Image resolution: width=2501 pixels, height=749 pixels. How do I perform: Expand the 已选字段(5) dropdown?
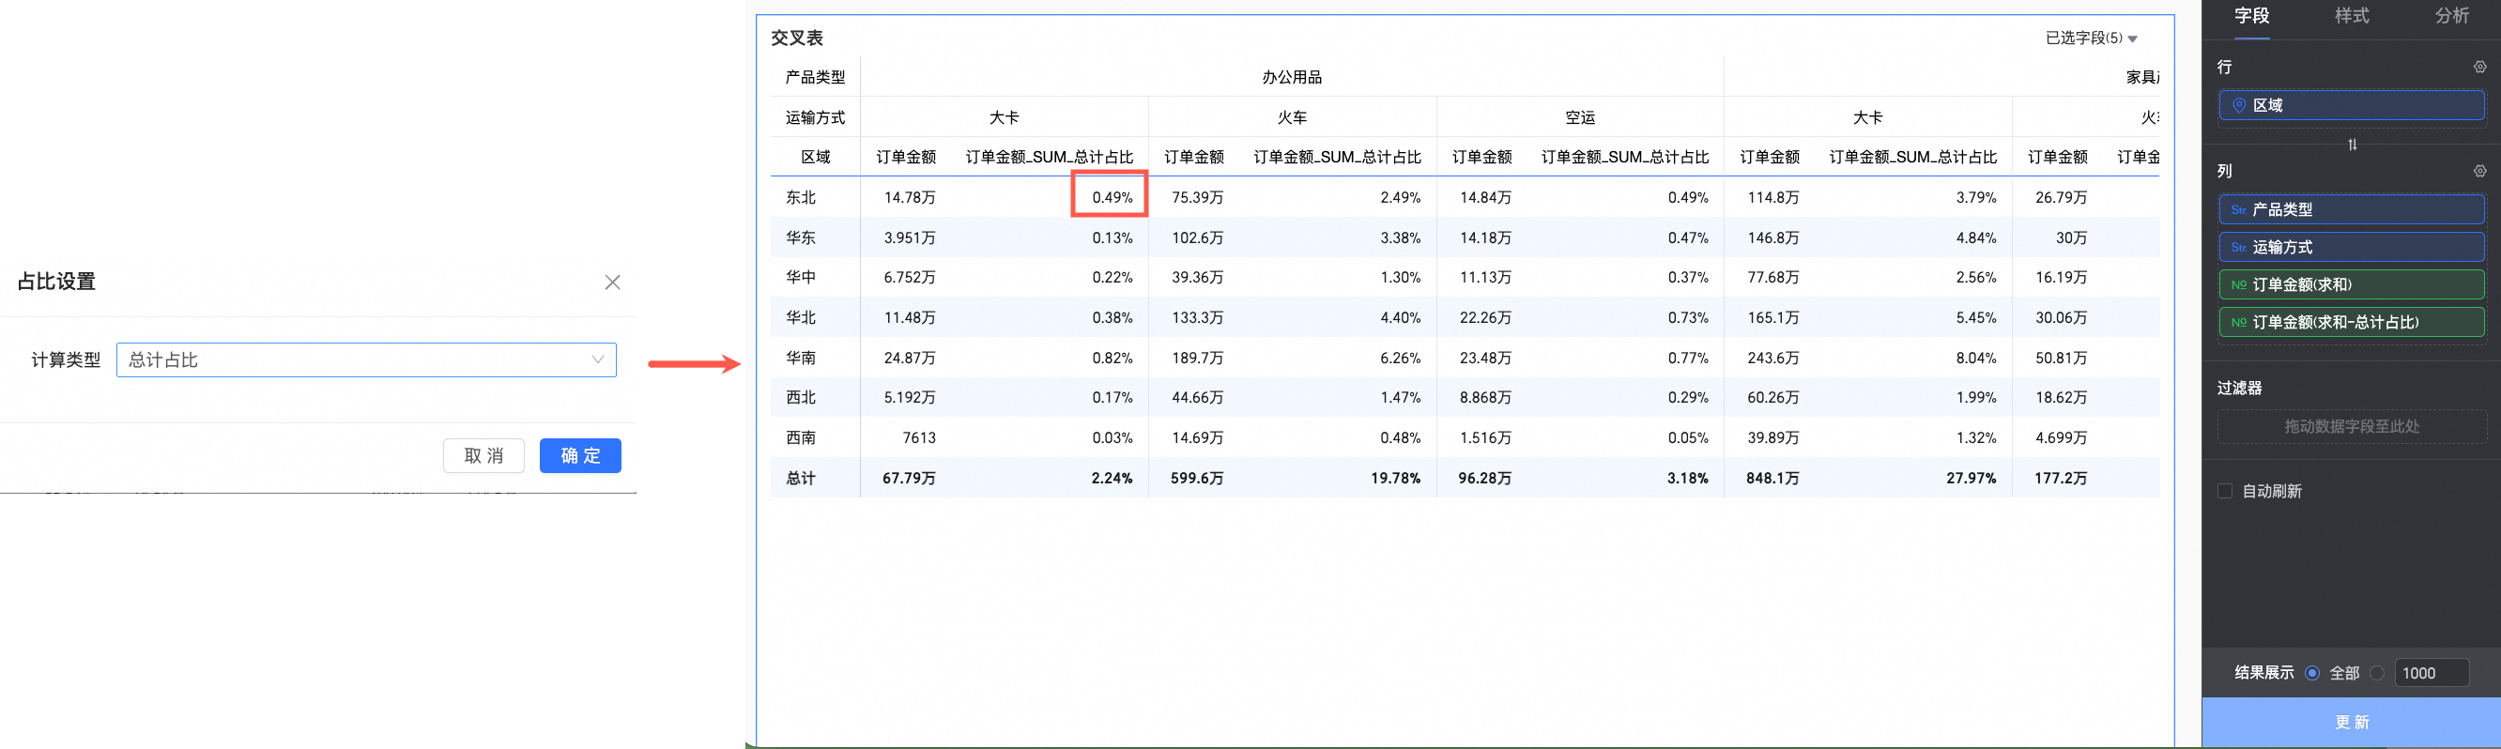[x=2092, y=38]
